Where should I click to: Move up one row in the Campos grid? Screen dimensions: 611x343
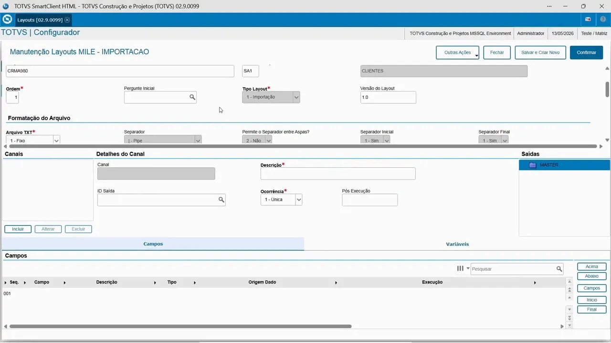(x=569, y=297)
